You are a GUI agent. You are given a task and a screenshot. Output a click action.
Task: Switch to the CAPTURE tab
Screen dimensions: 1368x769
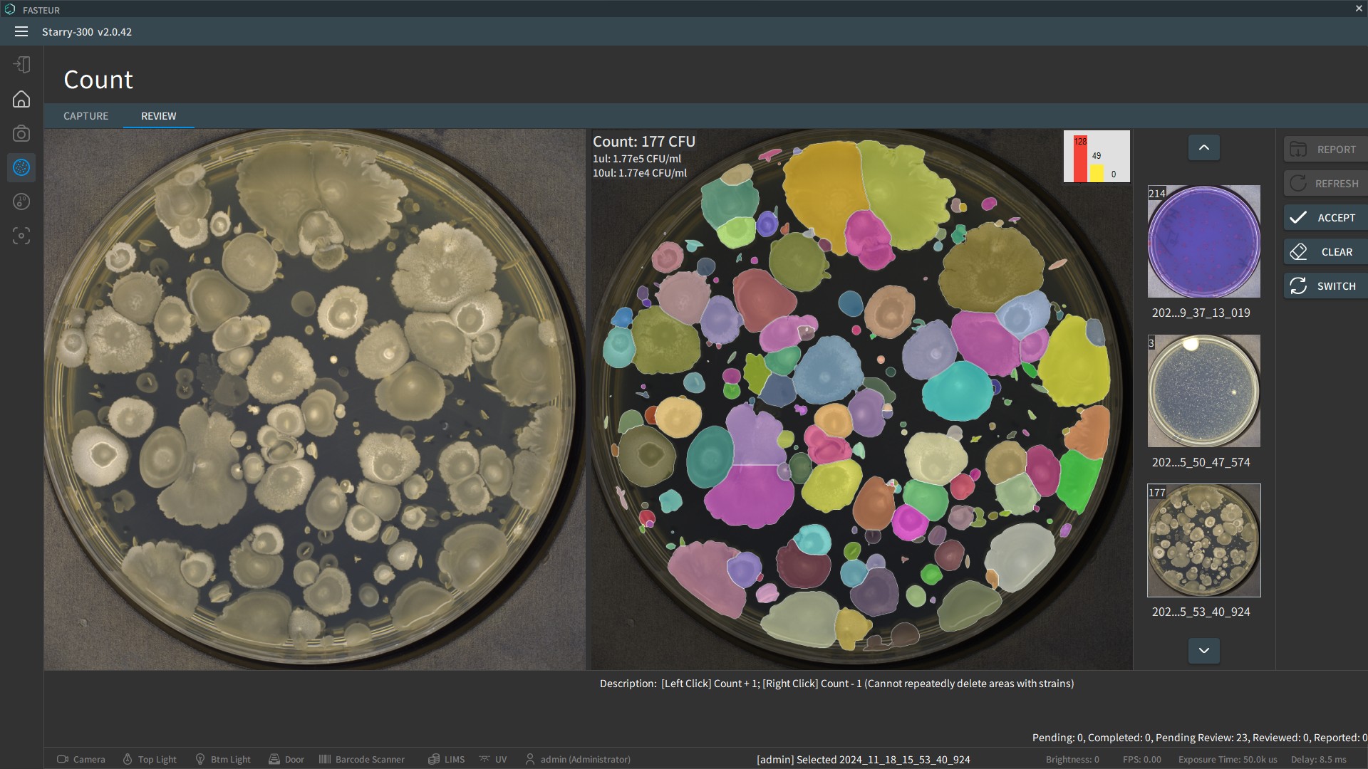pyautogui.click(x=85, y=116)
